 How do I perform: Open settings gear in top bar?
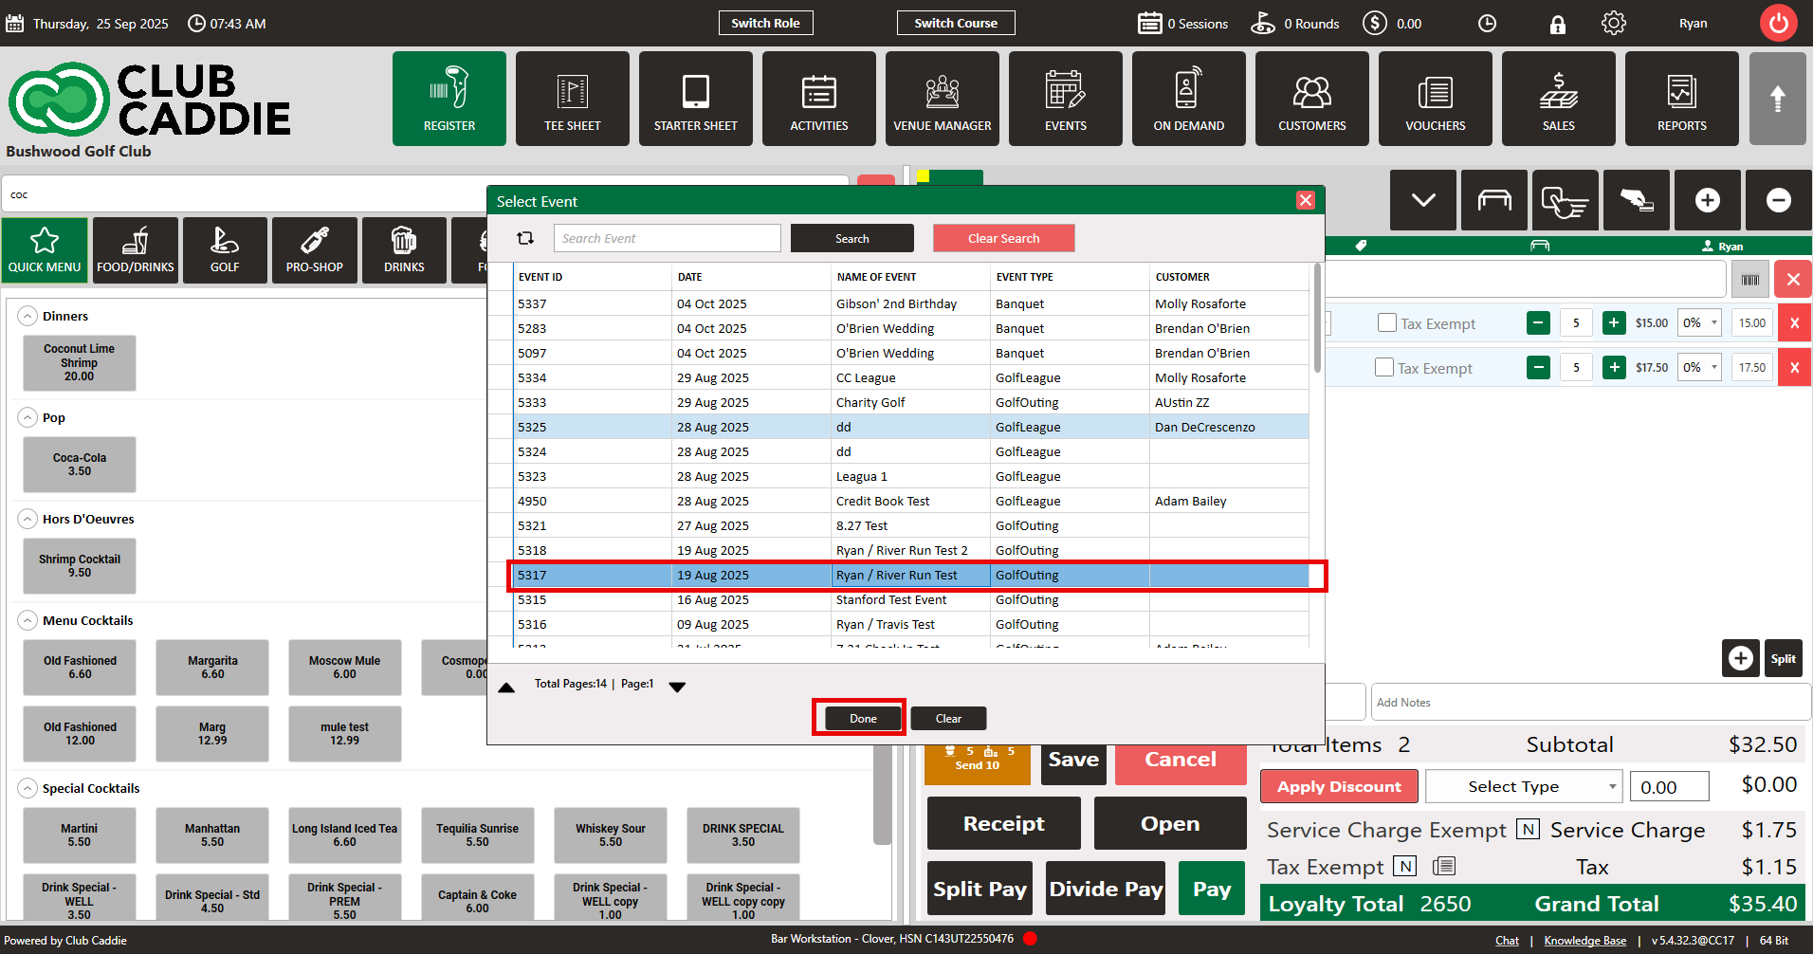point(1613,24)
